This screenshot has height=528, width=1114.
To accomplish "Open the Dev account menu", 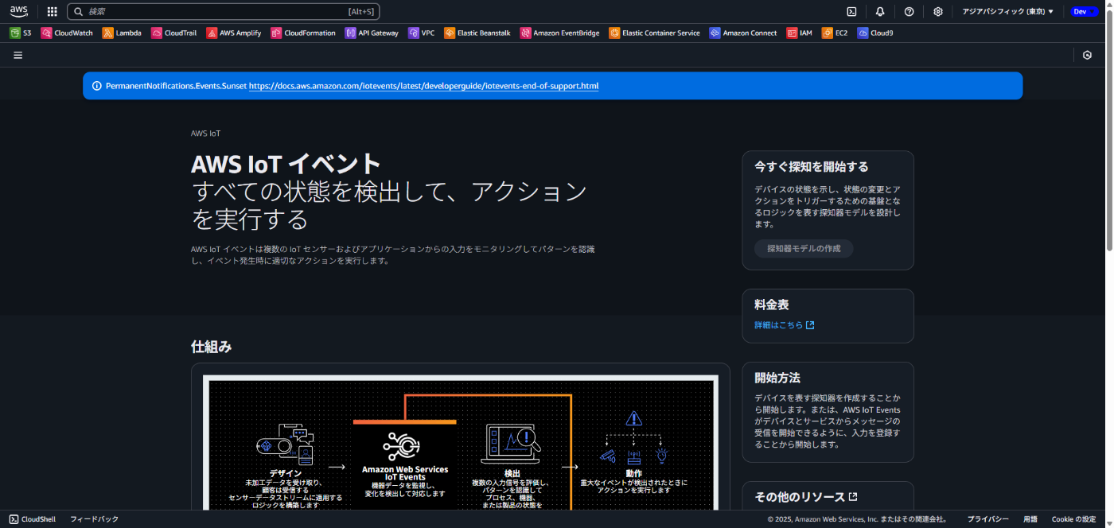I will coord(1084,11).
